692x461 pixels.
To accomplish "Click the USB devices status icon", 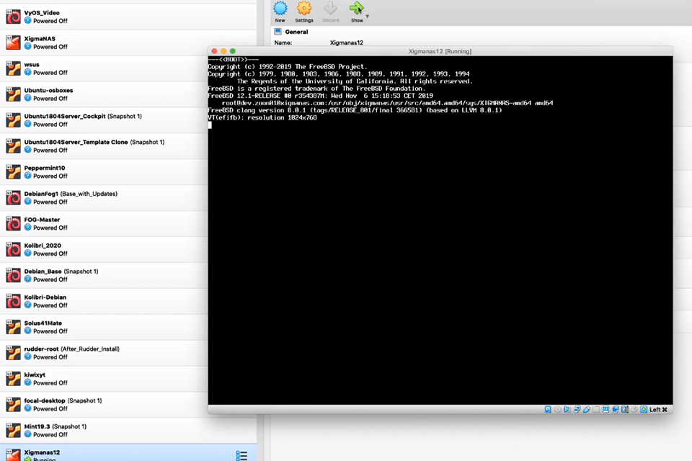I will 586,409.
